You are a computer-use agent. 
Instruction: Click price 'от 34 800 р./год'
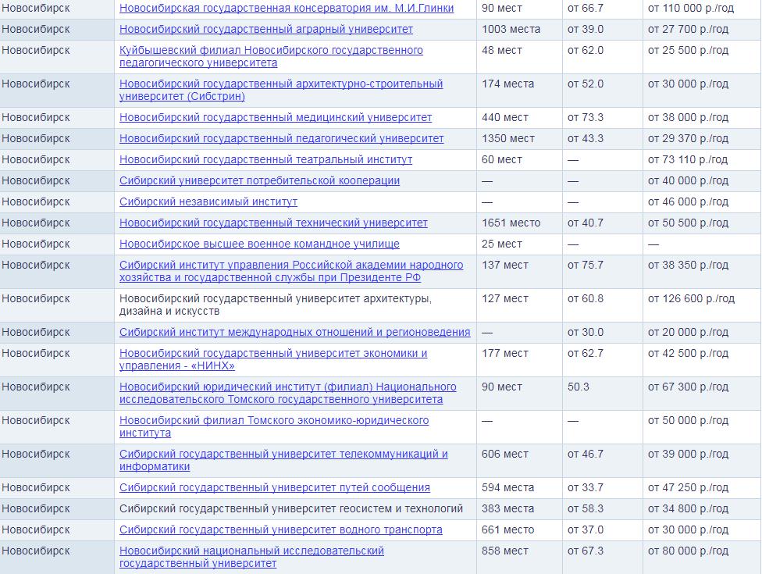[x=688, y=509]
